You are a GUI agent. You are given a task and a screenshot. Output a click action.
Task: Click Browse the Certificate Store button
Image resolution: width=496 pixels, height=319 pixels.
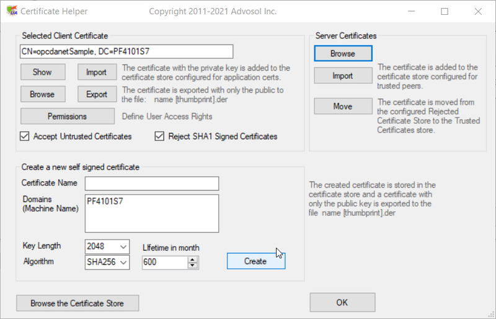tap(77, 304)
